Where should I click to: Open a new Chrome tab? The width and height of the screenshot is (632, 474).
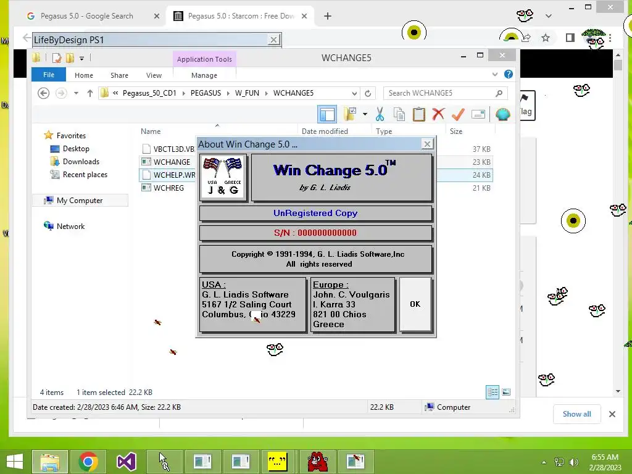tap(328, 16)
